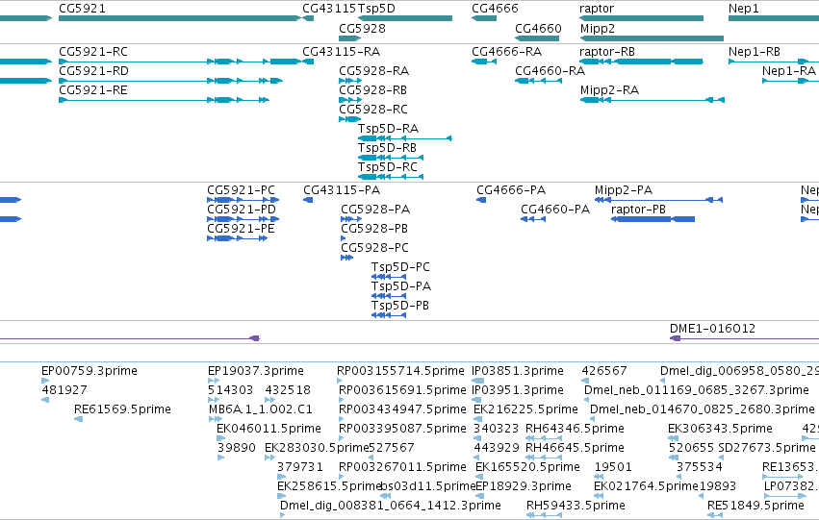Select transcript CG43115-RA

[308, 62]
